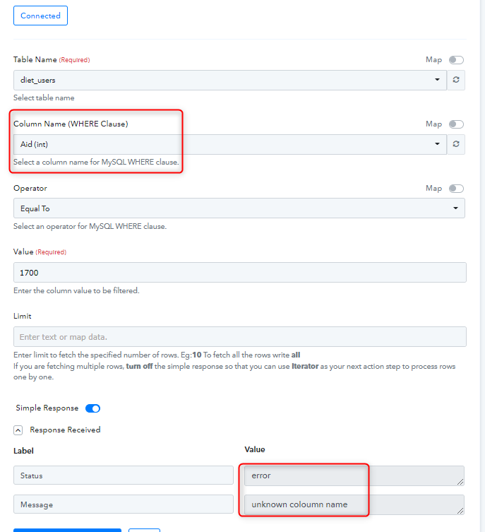Viewport: 485px width, 532px height.
Task: Collapse the Response Received section
Action: point(18,430)
